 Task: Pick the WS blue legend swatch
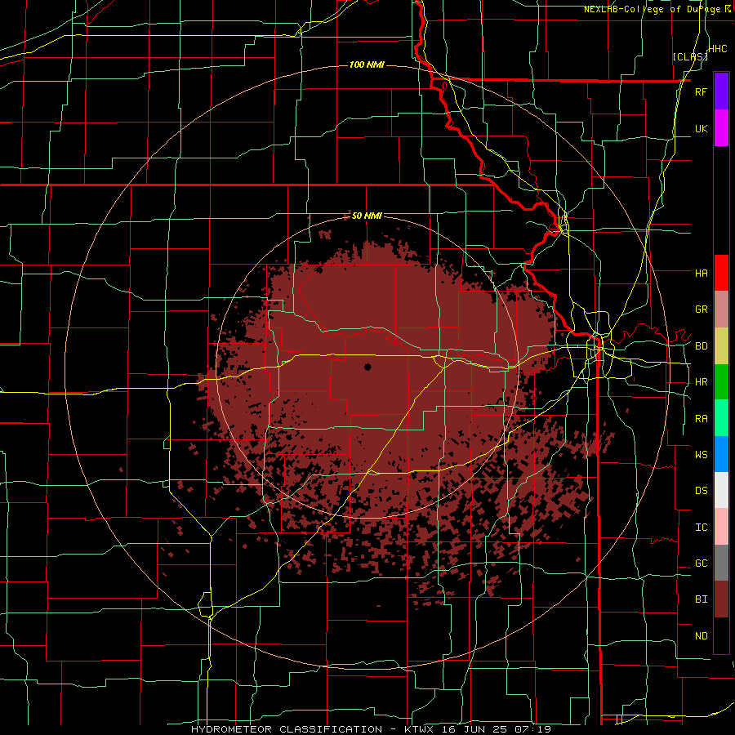point(721,454)
